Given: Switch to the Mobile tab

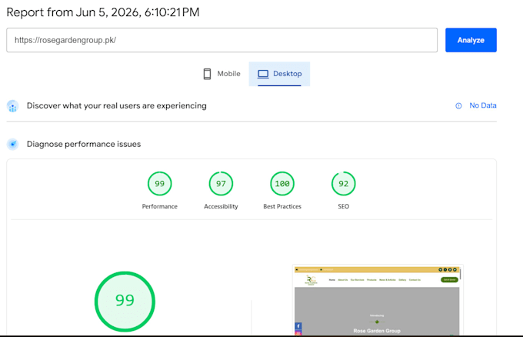Looking at the screenshot, I should pyautogui.click(x=222, y=74).
